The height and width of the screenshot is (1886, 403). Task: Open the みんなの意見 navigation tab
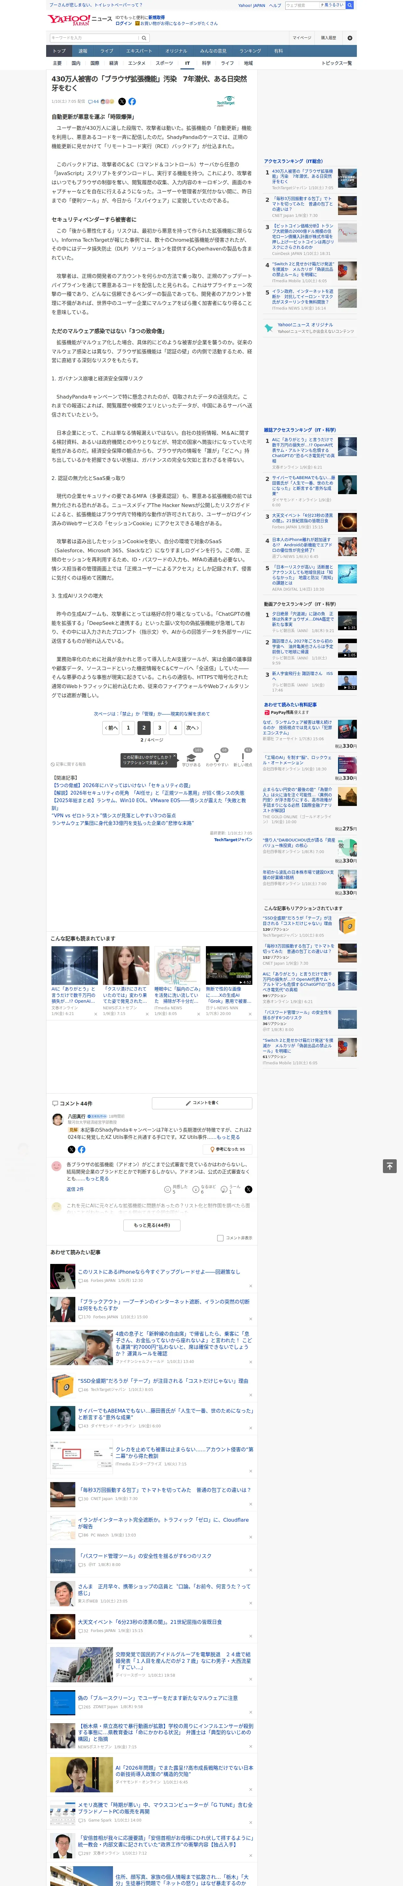coord(213,51)
